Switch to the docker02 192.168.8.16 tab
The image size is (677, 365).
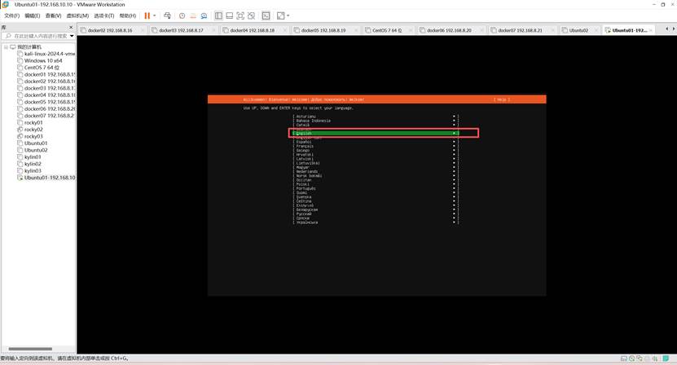110,30
